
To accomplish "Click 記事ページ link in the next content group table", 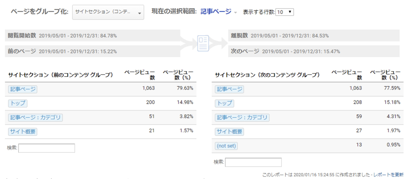I will [x=229, y=89].
